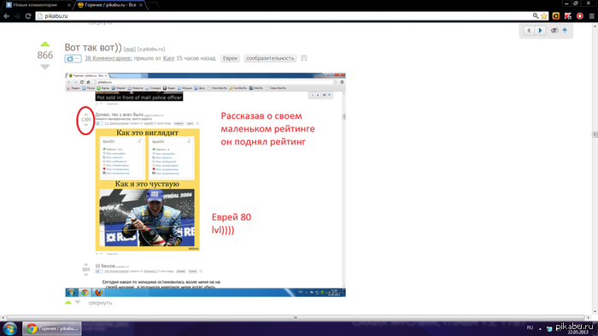Downvote using the gray arrow below the image
Screen dimensions: 598x336
[x=78, y=303]
